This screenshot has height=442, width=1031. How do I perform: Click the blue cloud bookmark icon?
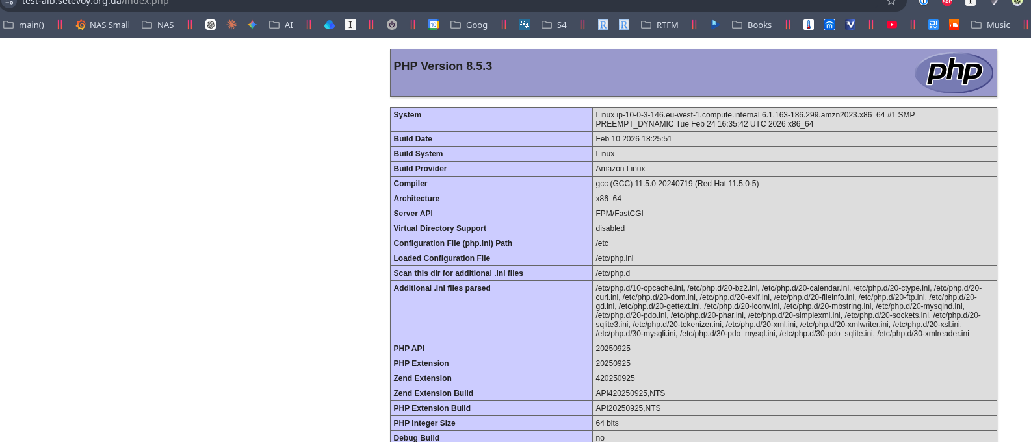tap(330, 25)
